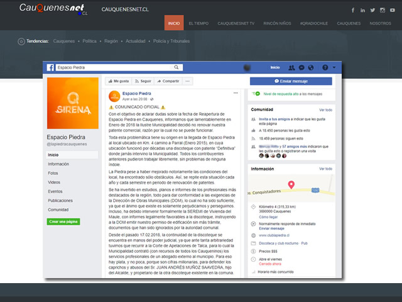The width and height of the screenshot is (402, 302).
Task: Expand the Facebook account dropdown arrow
Action: (x=334, y=67)
